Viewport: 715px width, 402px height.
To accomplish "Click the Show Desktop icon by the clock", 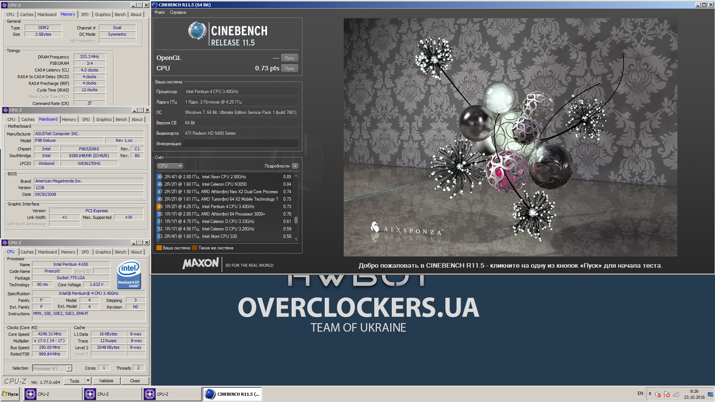I will point(711,394).
